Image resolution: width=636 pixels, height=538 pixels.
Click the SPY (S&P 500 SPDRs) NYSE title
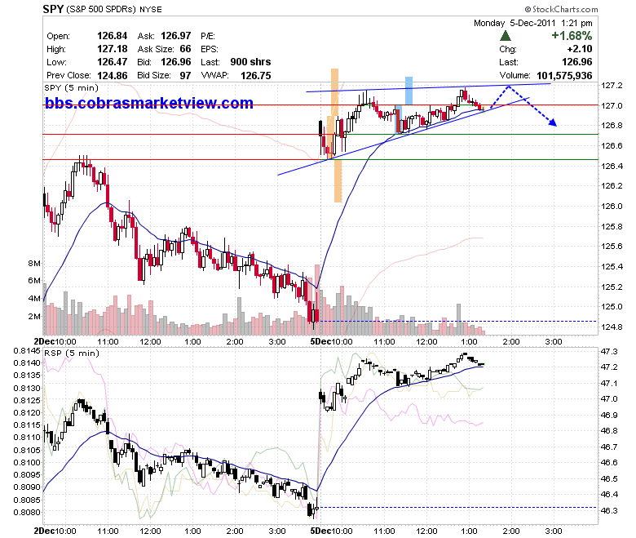click(x=102, y=9)
